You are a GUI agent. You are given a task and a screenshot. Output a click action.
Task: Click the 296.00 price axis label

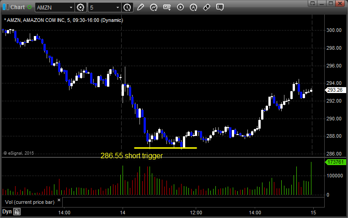click(334, 66)
